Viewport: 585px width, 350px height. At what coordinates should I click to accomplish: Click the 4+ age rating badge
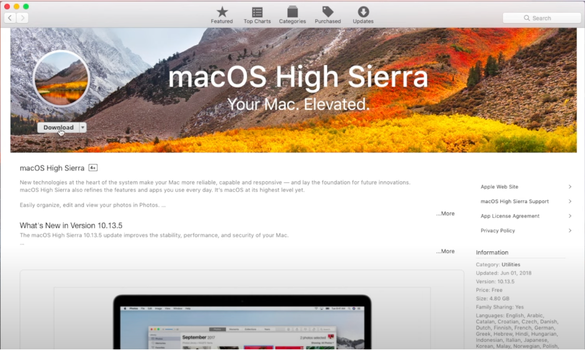tap(93, 168)
